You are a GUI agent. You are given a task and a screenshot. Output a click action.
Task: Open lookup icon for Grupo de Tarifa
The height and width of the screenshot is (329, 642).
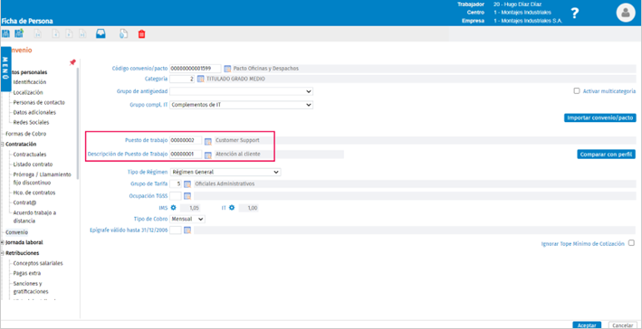[187, 184]
